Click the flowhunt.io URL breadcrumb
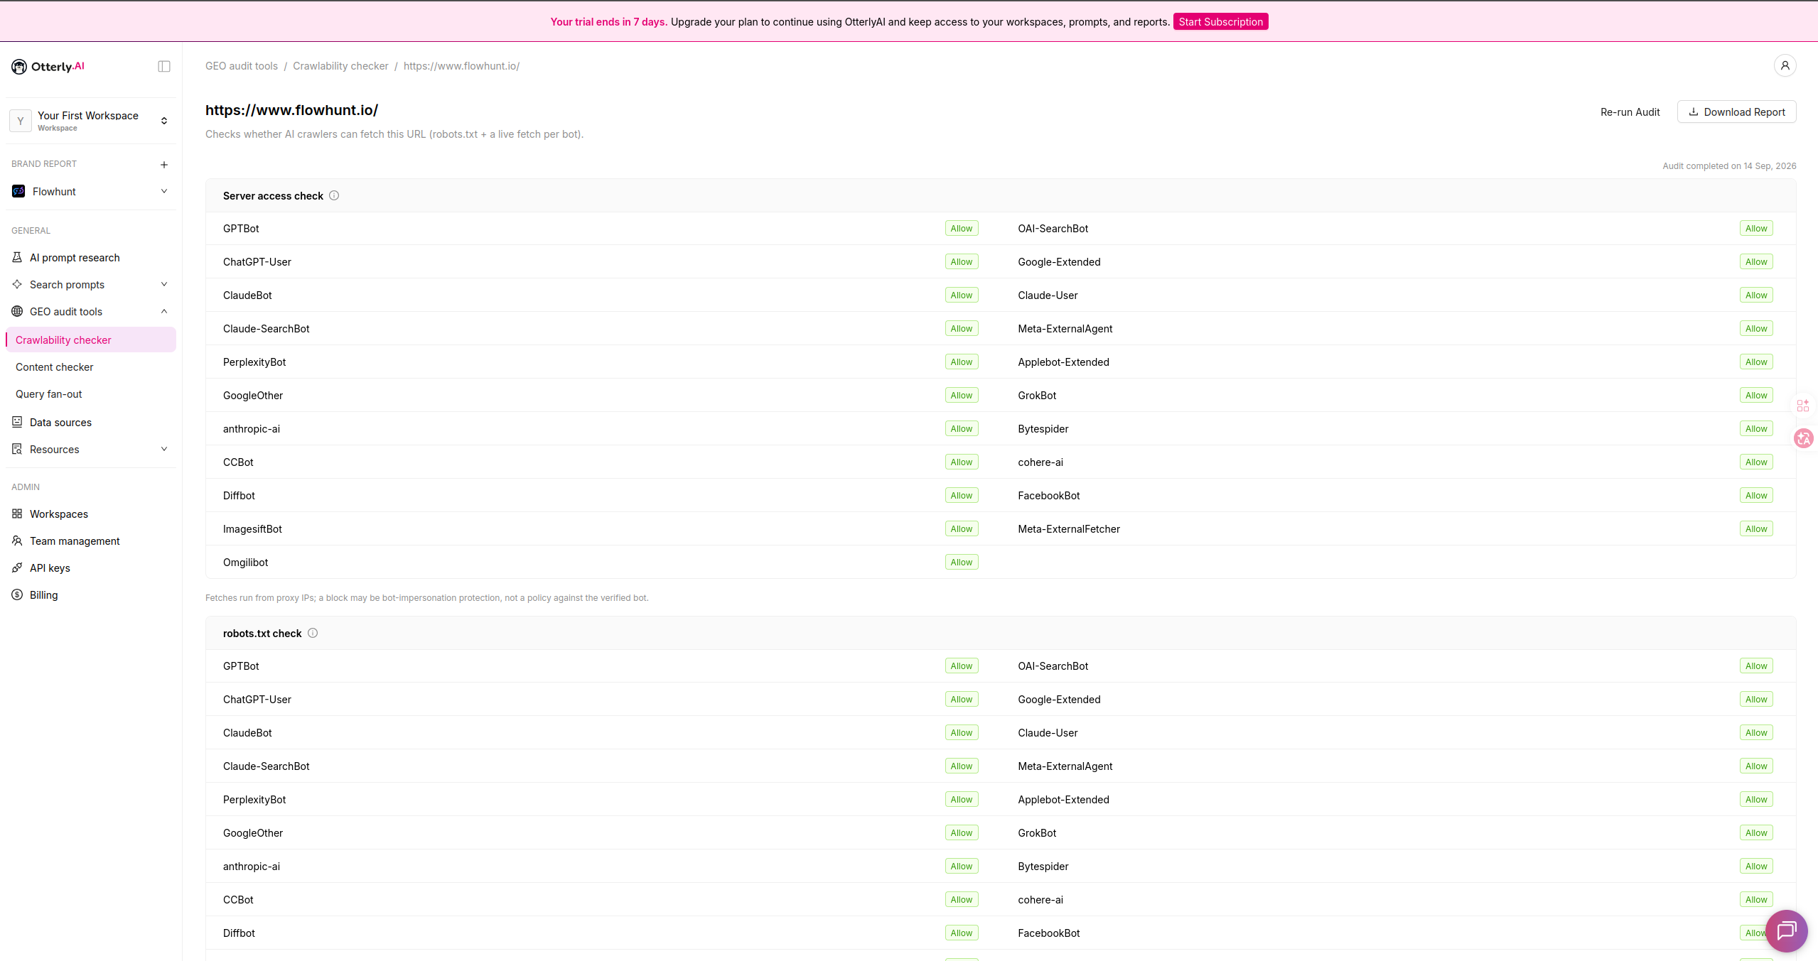Screen dimensions: 1818x961 [x=461, y=65]
